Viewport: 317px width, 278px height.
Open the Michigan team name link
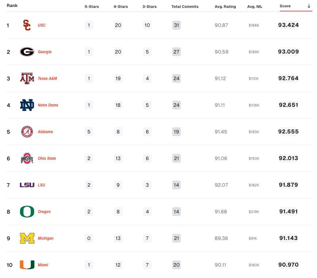(45, 238)
